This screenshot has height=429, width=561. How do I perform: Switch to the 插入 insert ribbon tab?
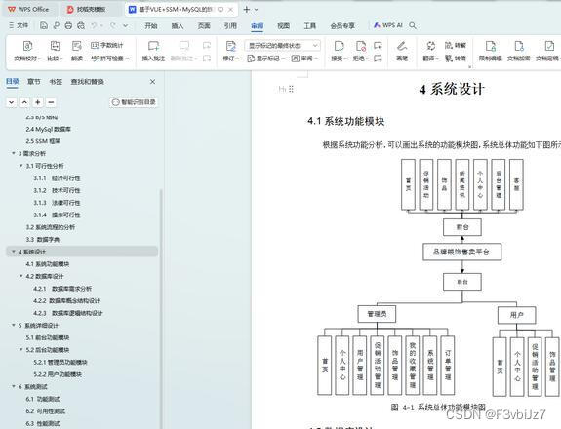coord(178,25)
